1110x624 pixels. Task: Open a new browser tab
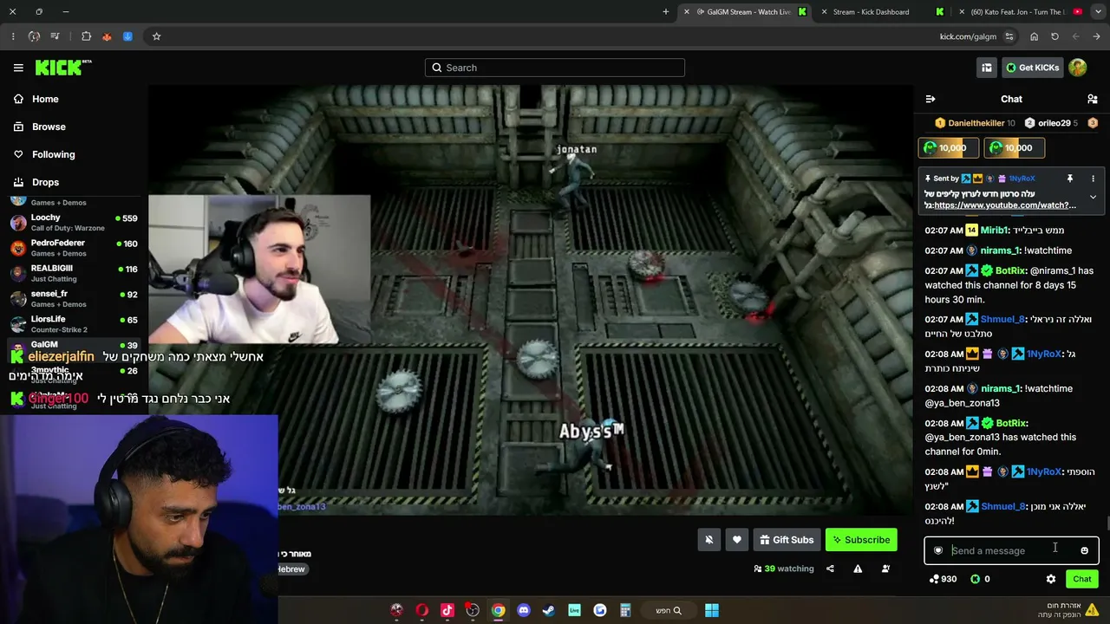666,11
